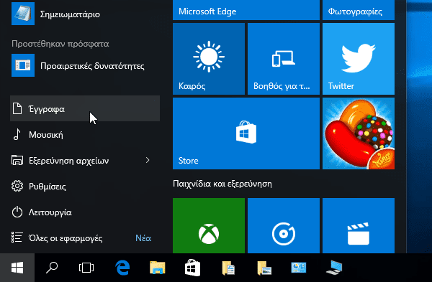The image size is (432, 282).
Task: Open the taskbar folder with document icon
Action: pyautogui.click(x=228, y=268)
